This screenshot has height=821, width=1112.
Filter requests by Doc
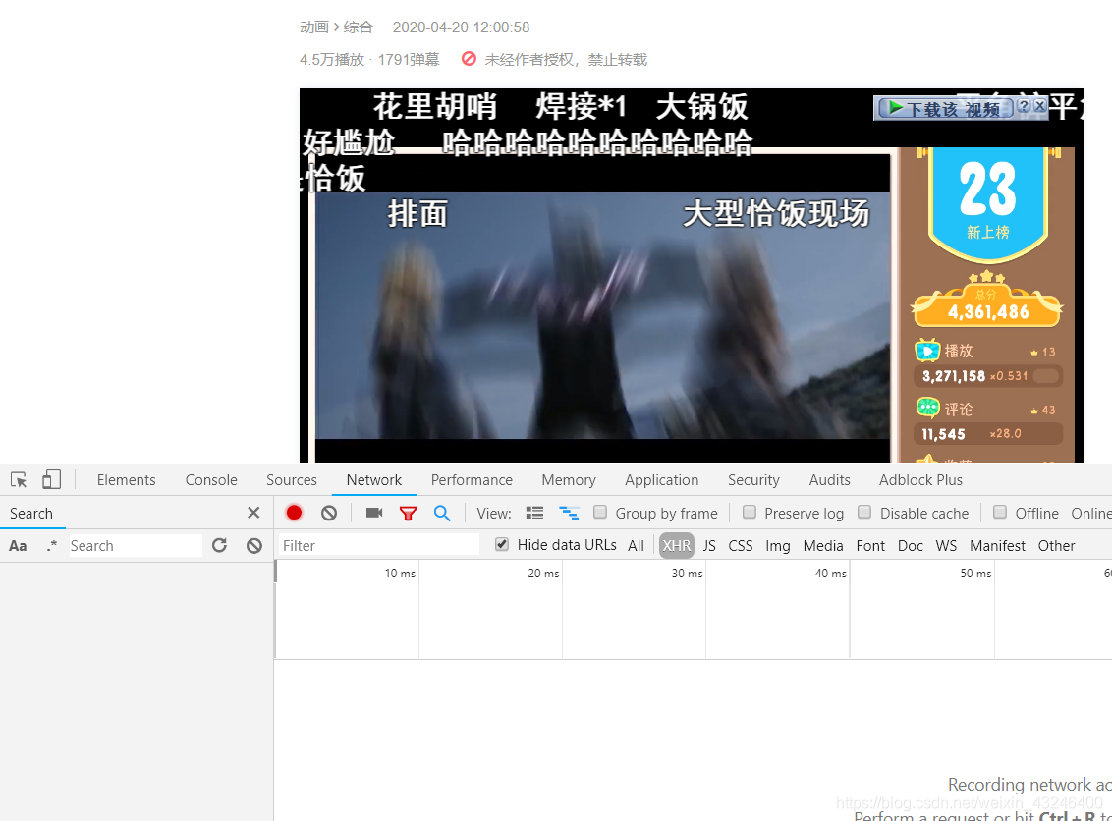click(911, 546)
